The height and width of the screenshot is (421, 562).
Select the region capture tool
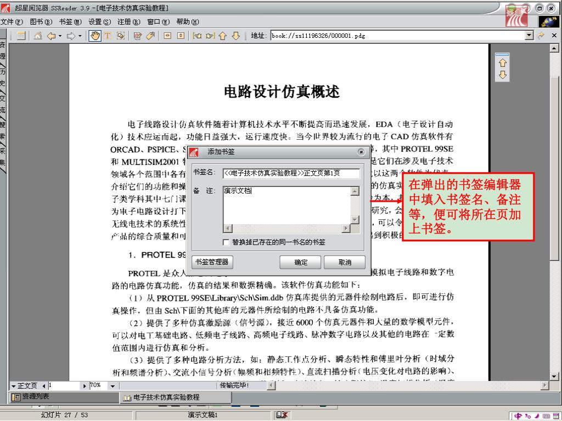coord(121,36)
